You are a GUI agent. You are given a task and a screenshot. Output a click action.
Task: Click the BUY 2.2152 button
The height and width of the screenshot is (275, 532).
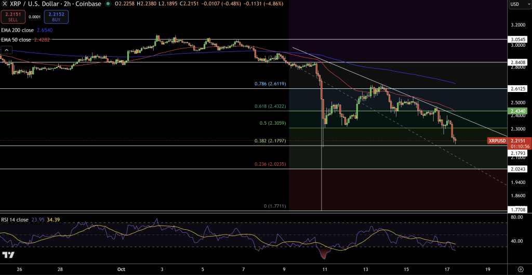(x=56, y=17)
